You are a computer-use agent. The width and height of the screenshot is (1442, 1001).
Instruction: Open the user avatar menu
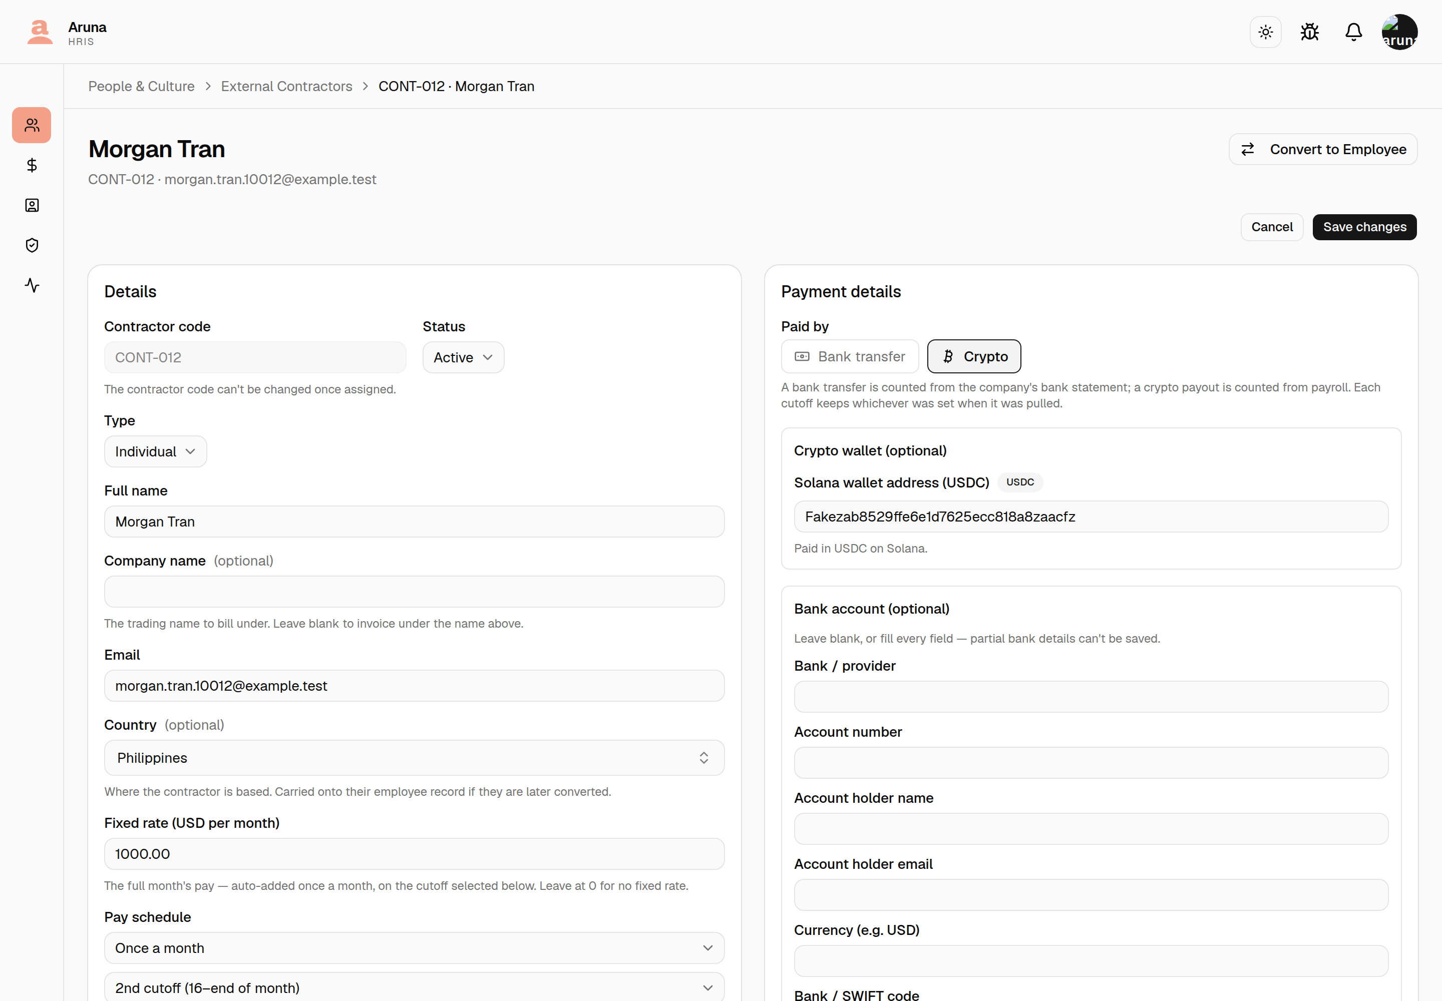(x=1399, y=32)
